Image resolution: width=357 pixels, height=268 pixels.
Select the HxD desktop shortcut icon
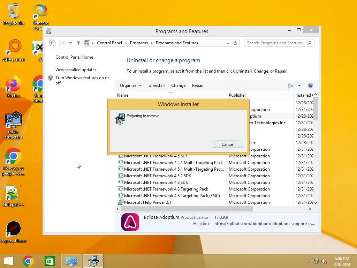pos(38,51)
